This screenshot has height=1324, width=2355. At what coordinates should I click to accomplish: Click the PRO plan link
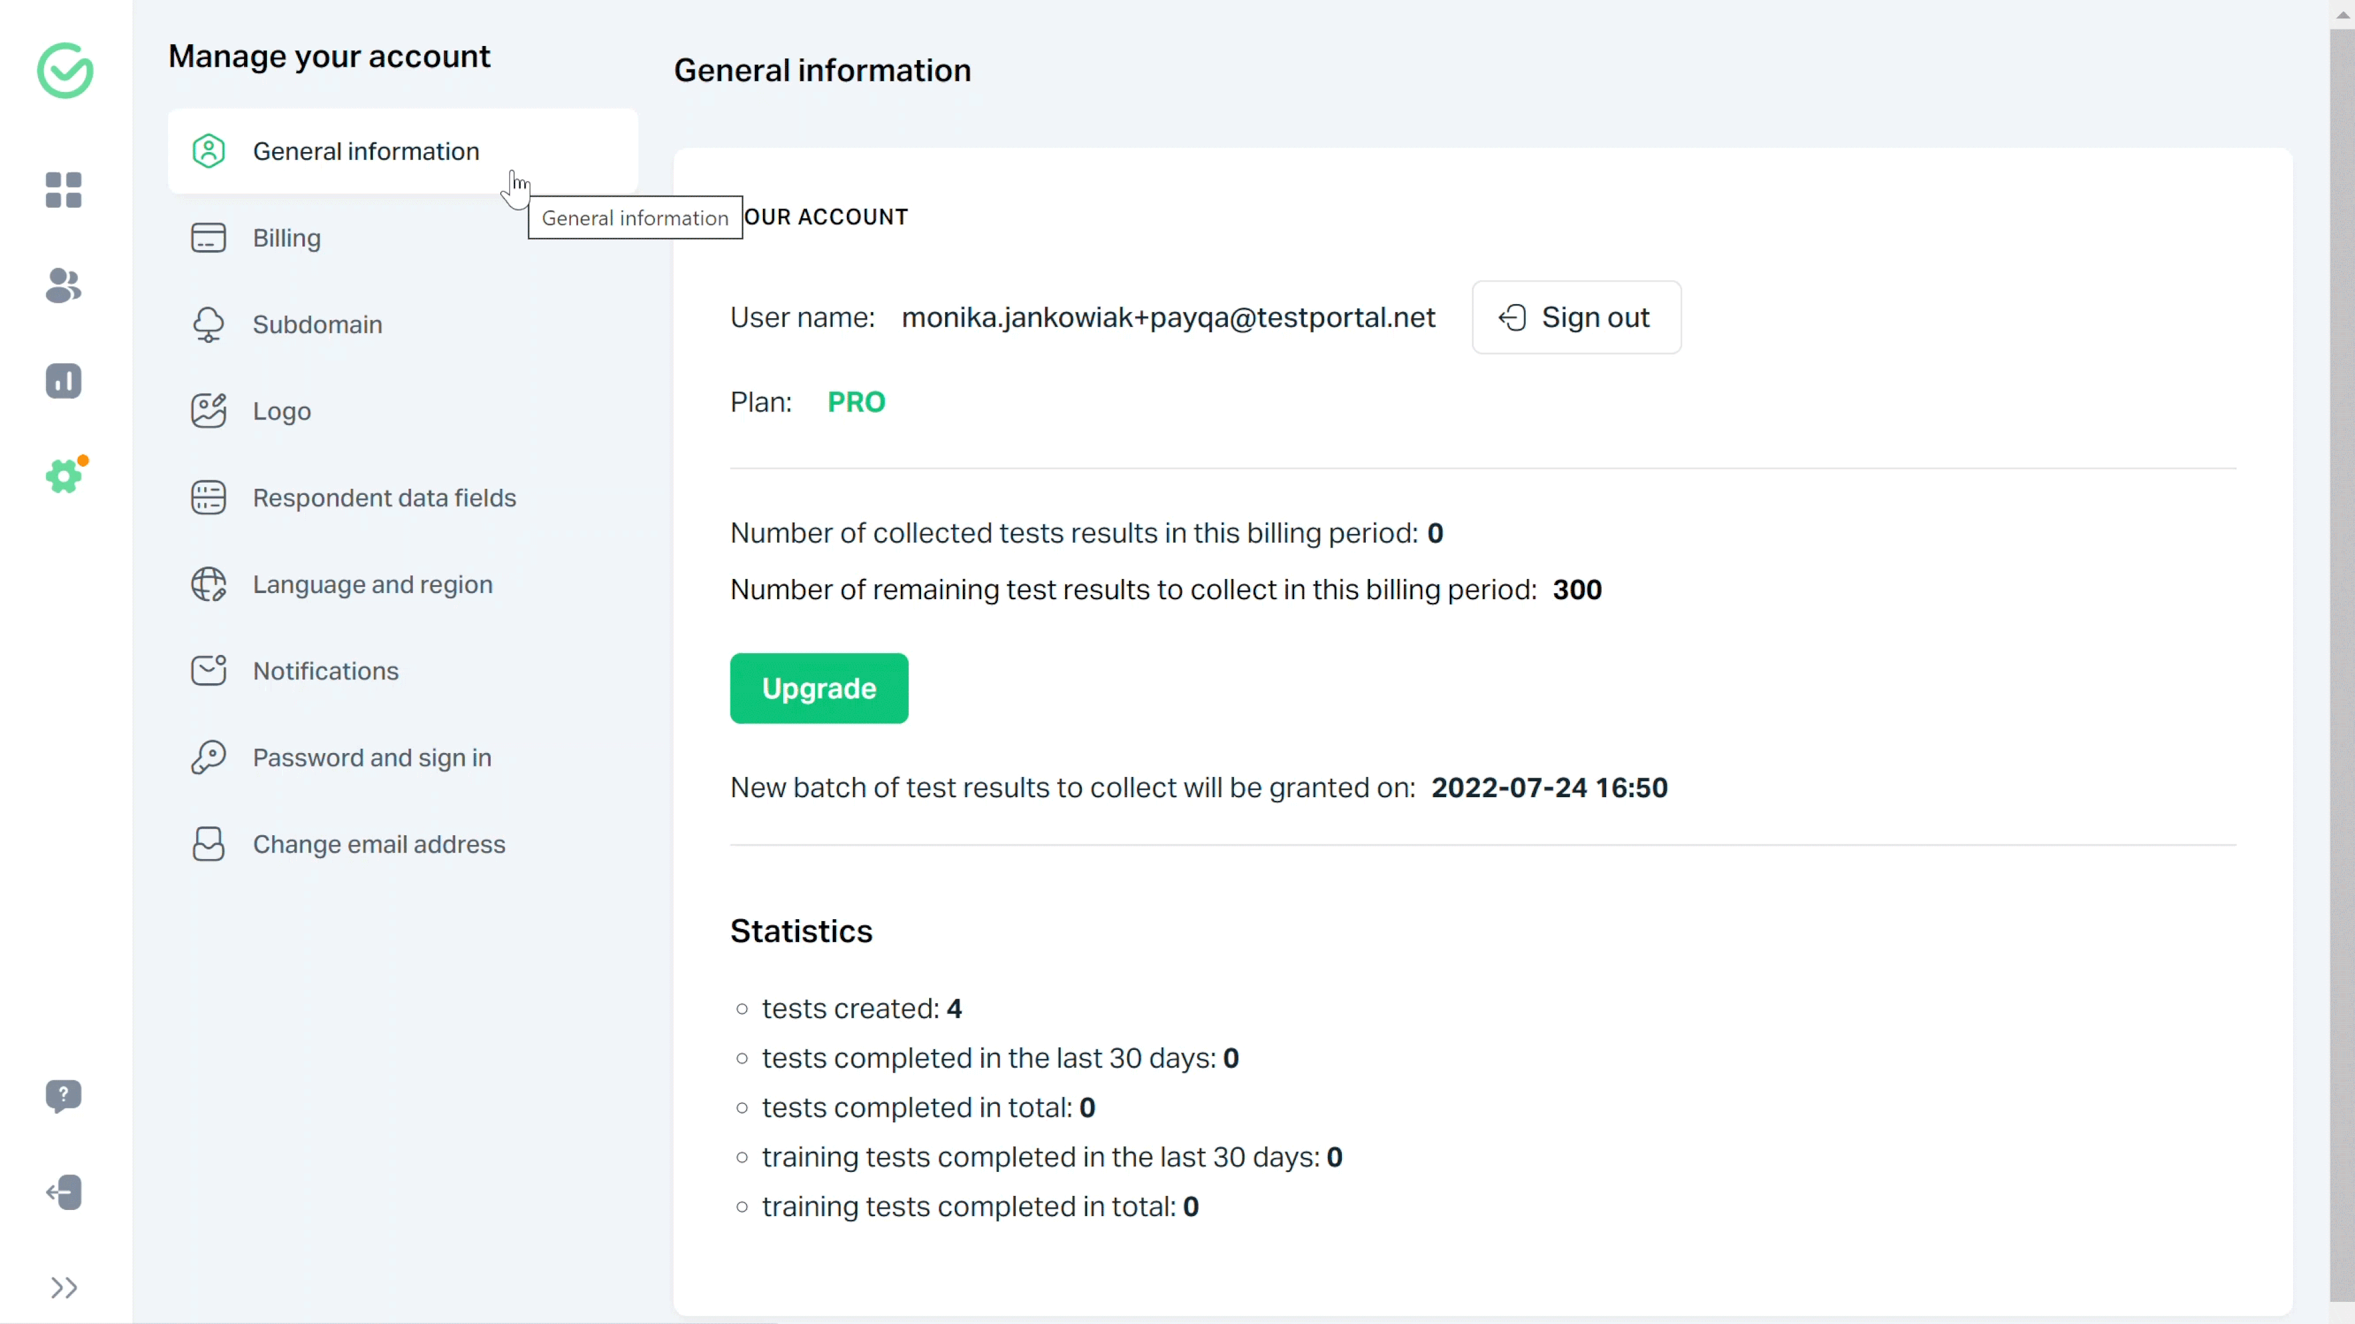tap(856, 400)
